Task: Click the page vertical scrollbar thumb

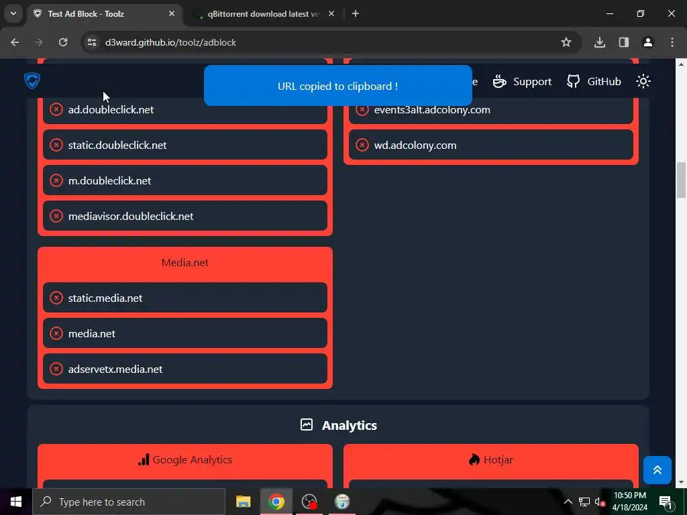Action: (x=682, y=180)
